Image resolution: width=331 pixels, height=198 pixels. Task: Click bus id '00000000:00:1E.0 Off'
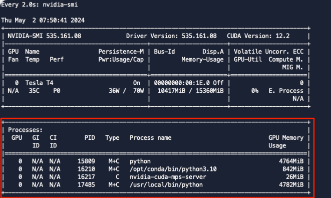click(189, 83)
